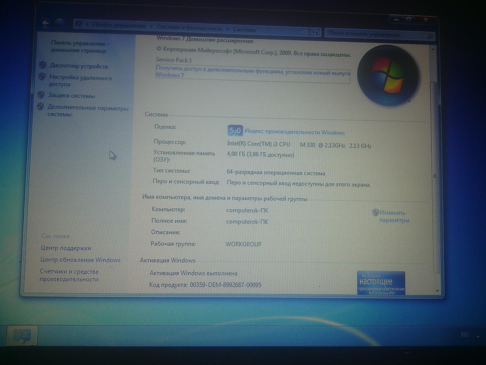Click the Windows 7 Домашняя расширенная text
The width and height of the screenshot is (486, 365).
point(205,39)
